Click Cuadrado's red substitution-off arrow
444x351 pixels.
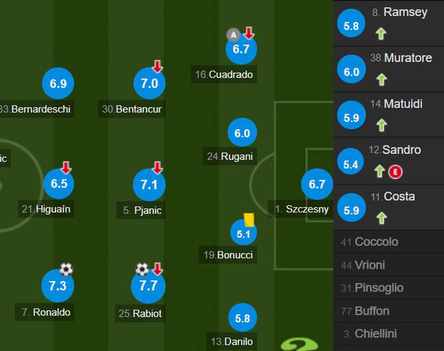[x=249, y=33]
